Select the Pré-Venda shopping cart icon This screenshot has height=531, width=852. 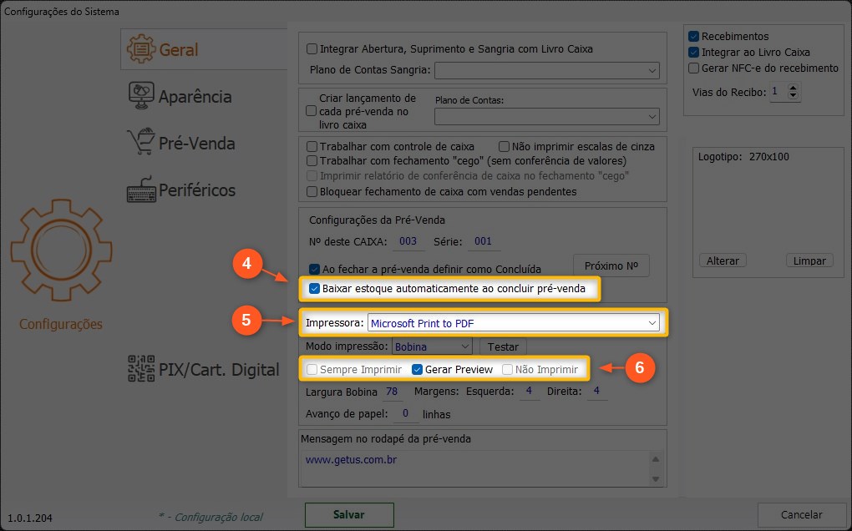point(140,143)
